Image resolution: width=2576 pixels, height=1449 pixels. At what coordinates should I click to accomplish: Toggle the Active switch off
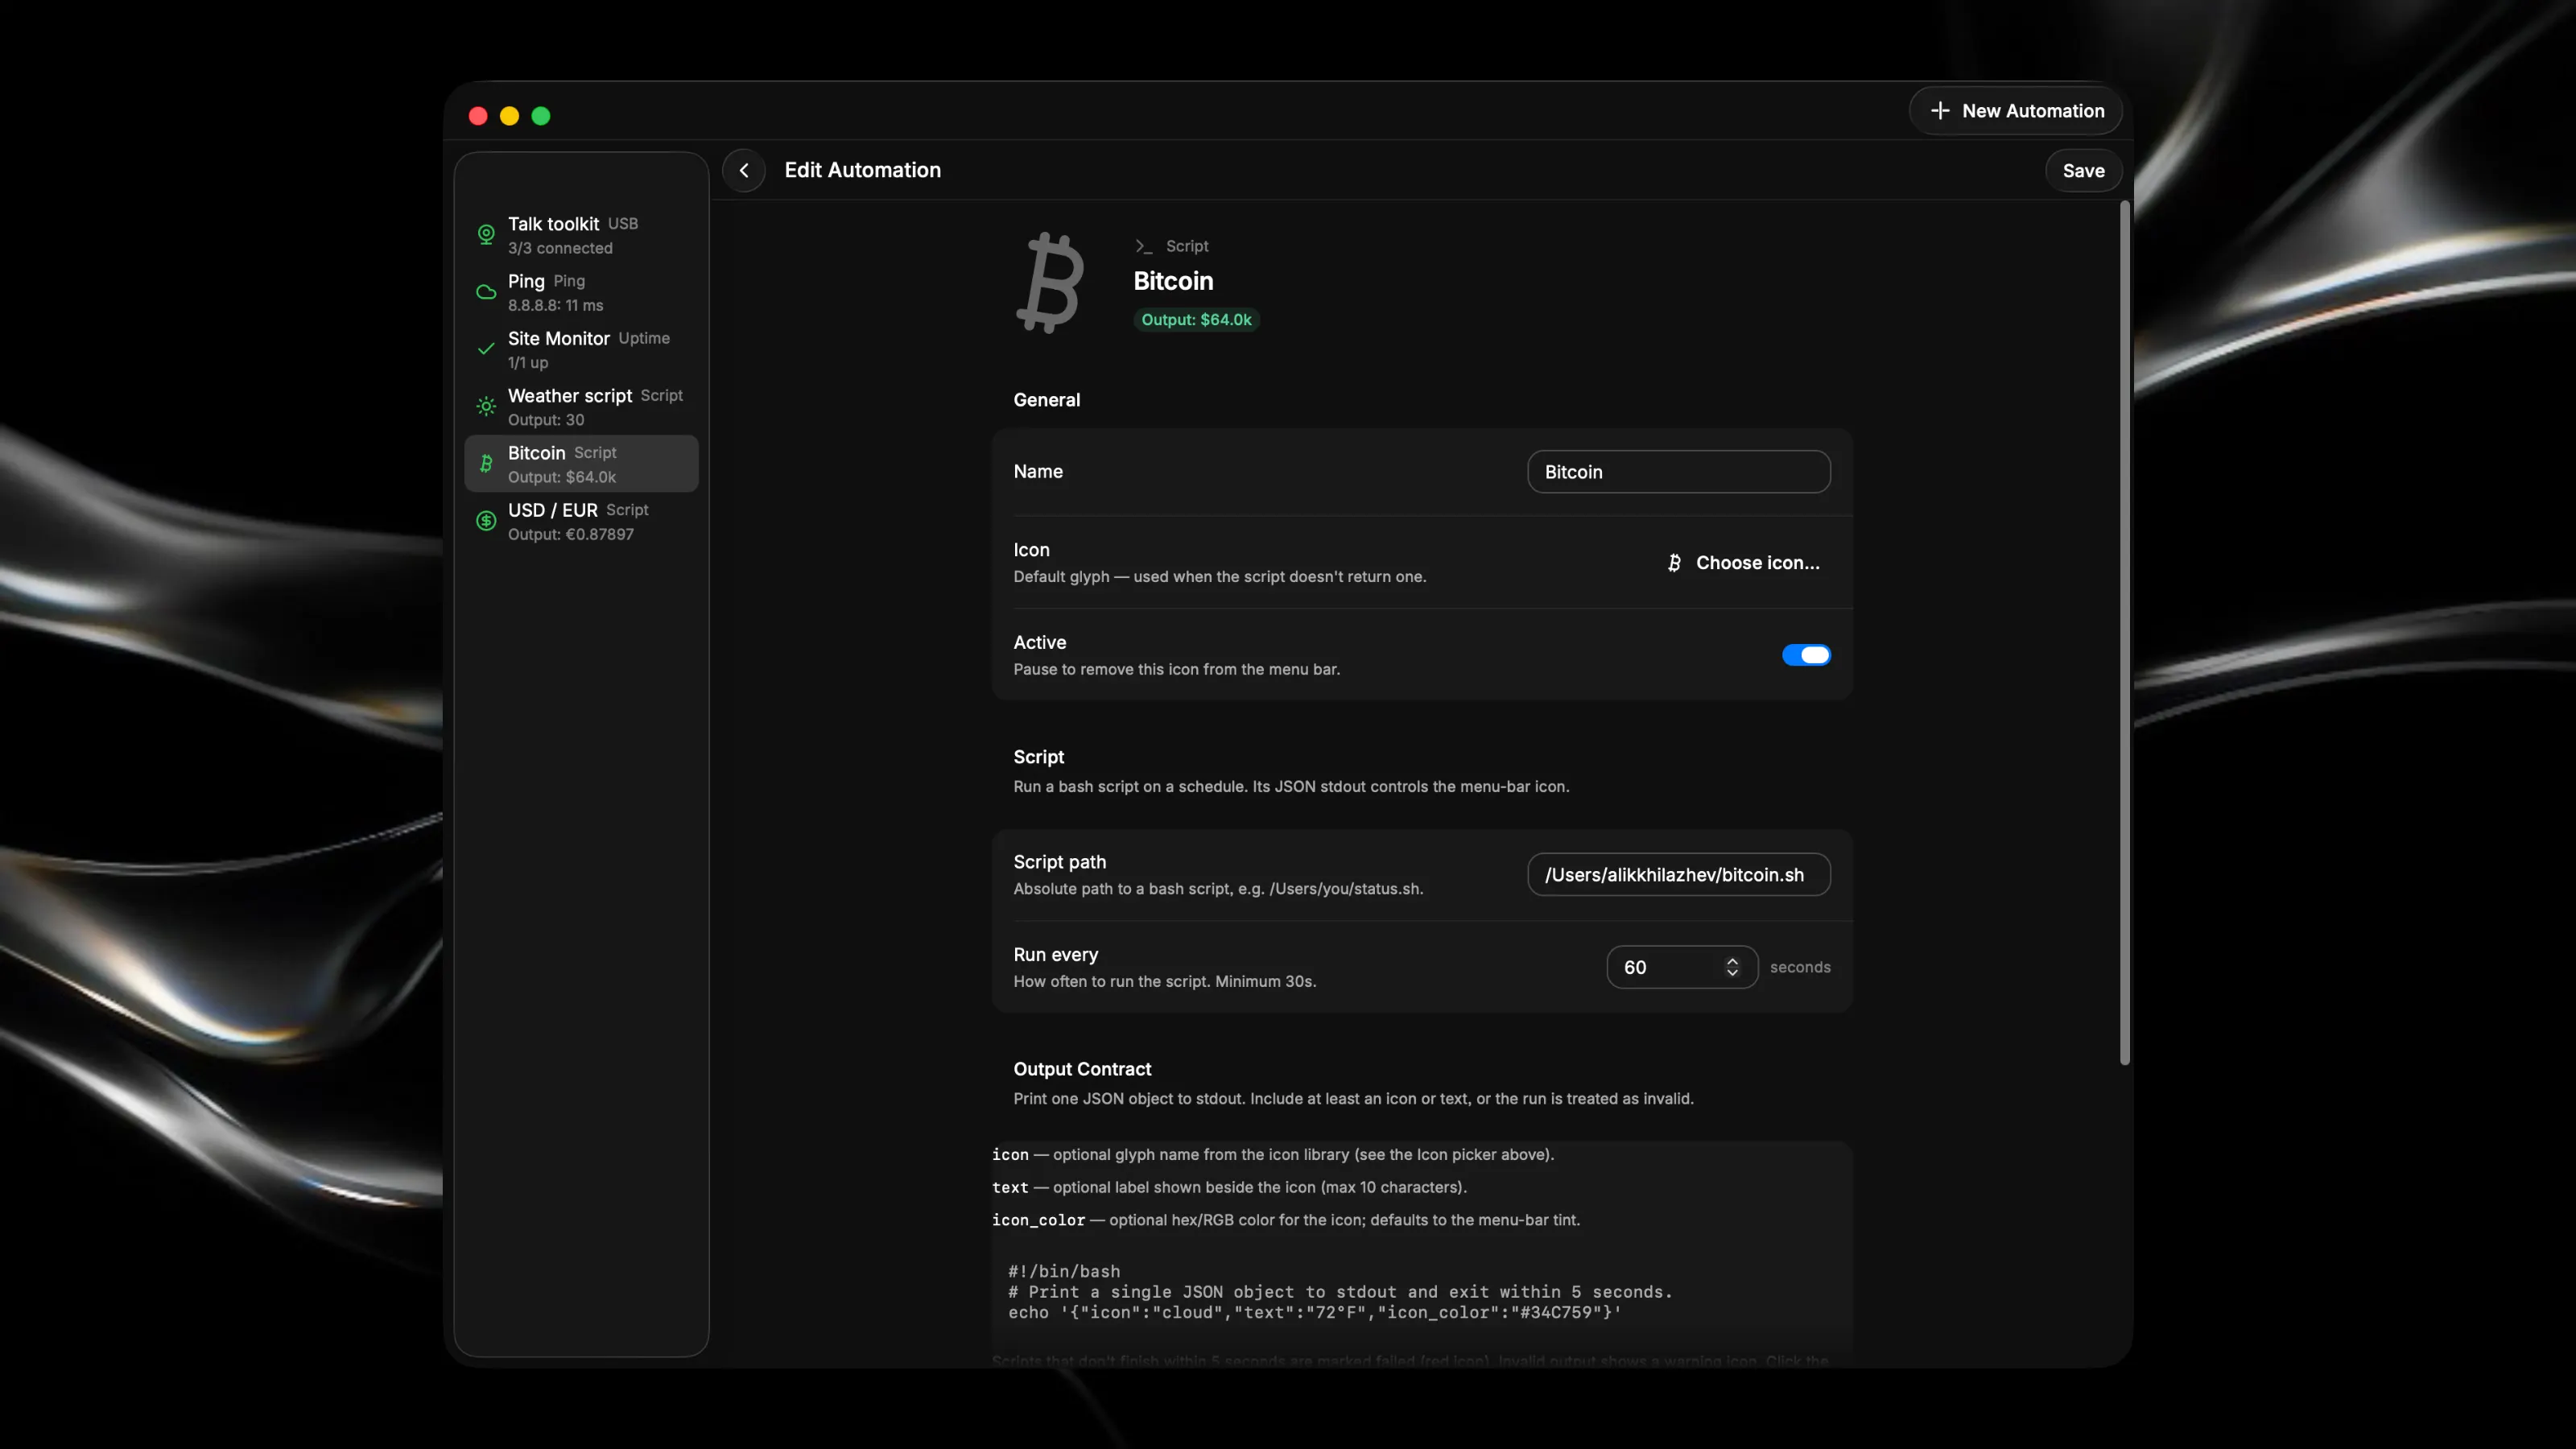point(1806,655)
